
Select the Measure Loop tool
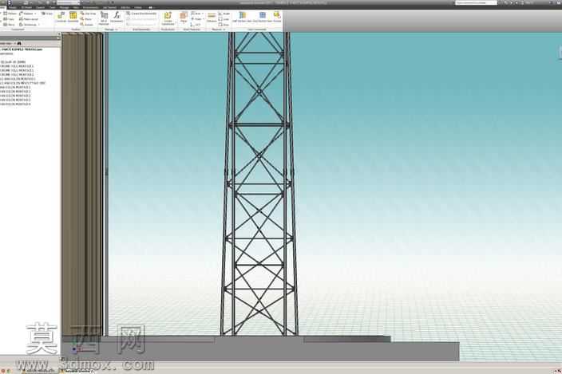click(224, 19)
